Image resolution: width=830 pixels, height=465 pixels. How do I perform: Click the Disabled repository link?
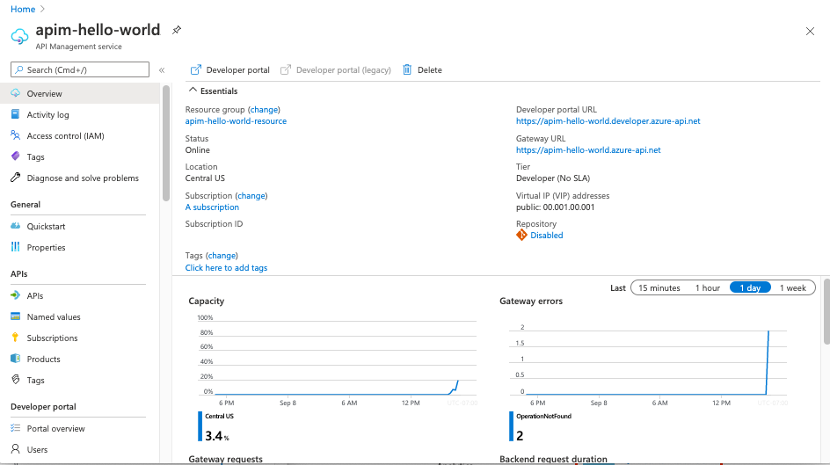click(546, 235)
